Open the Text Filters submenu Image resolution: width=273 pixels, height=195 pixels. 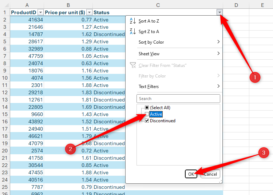218,87
